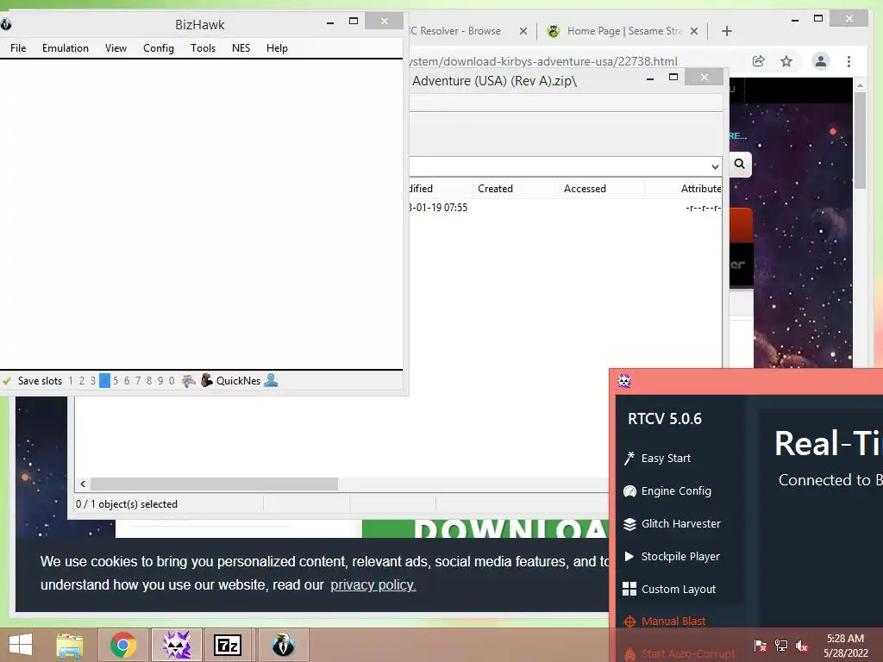The height and width of the screenshot is (662, 883).
Task: Click the 7-Zip horizontal scrollbar thumb
Action: (x=214, y=484)
